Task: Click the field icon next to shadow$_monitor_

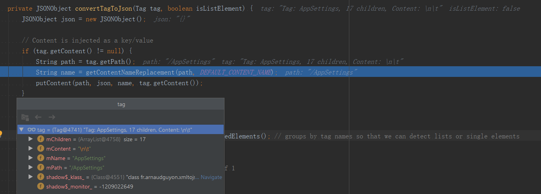Action: (x=40, y=187)
